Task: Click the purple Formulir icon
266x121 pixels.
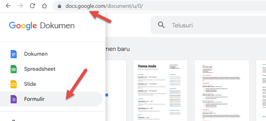Action: [14, 99]
